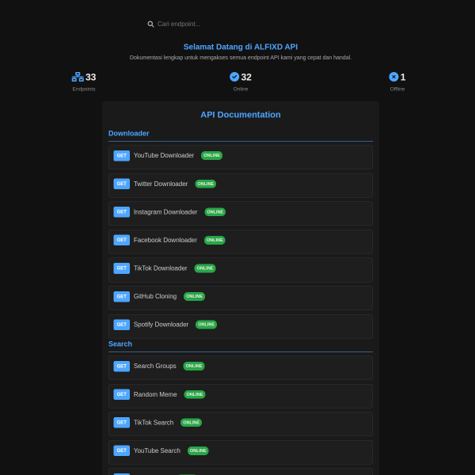Click GET badge for TikTok Downloader

click(121, 268)
